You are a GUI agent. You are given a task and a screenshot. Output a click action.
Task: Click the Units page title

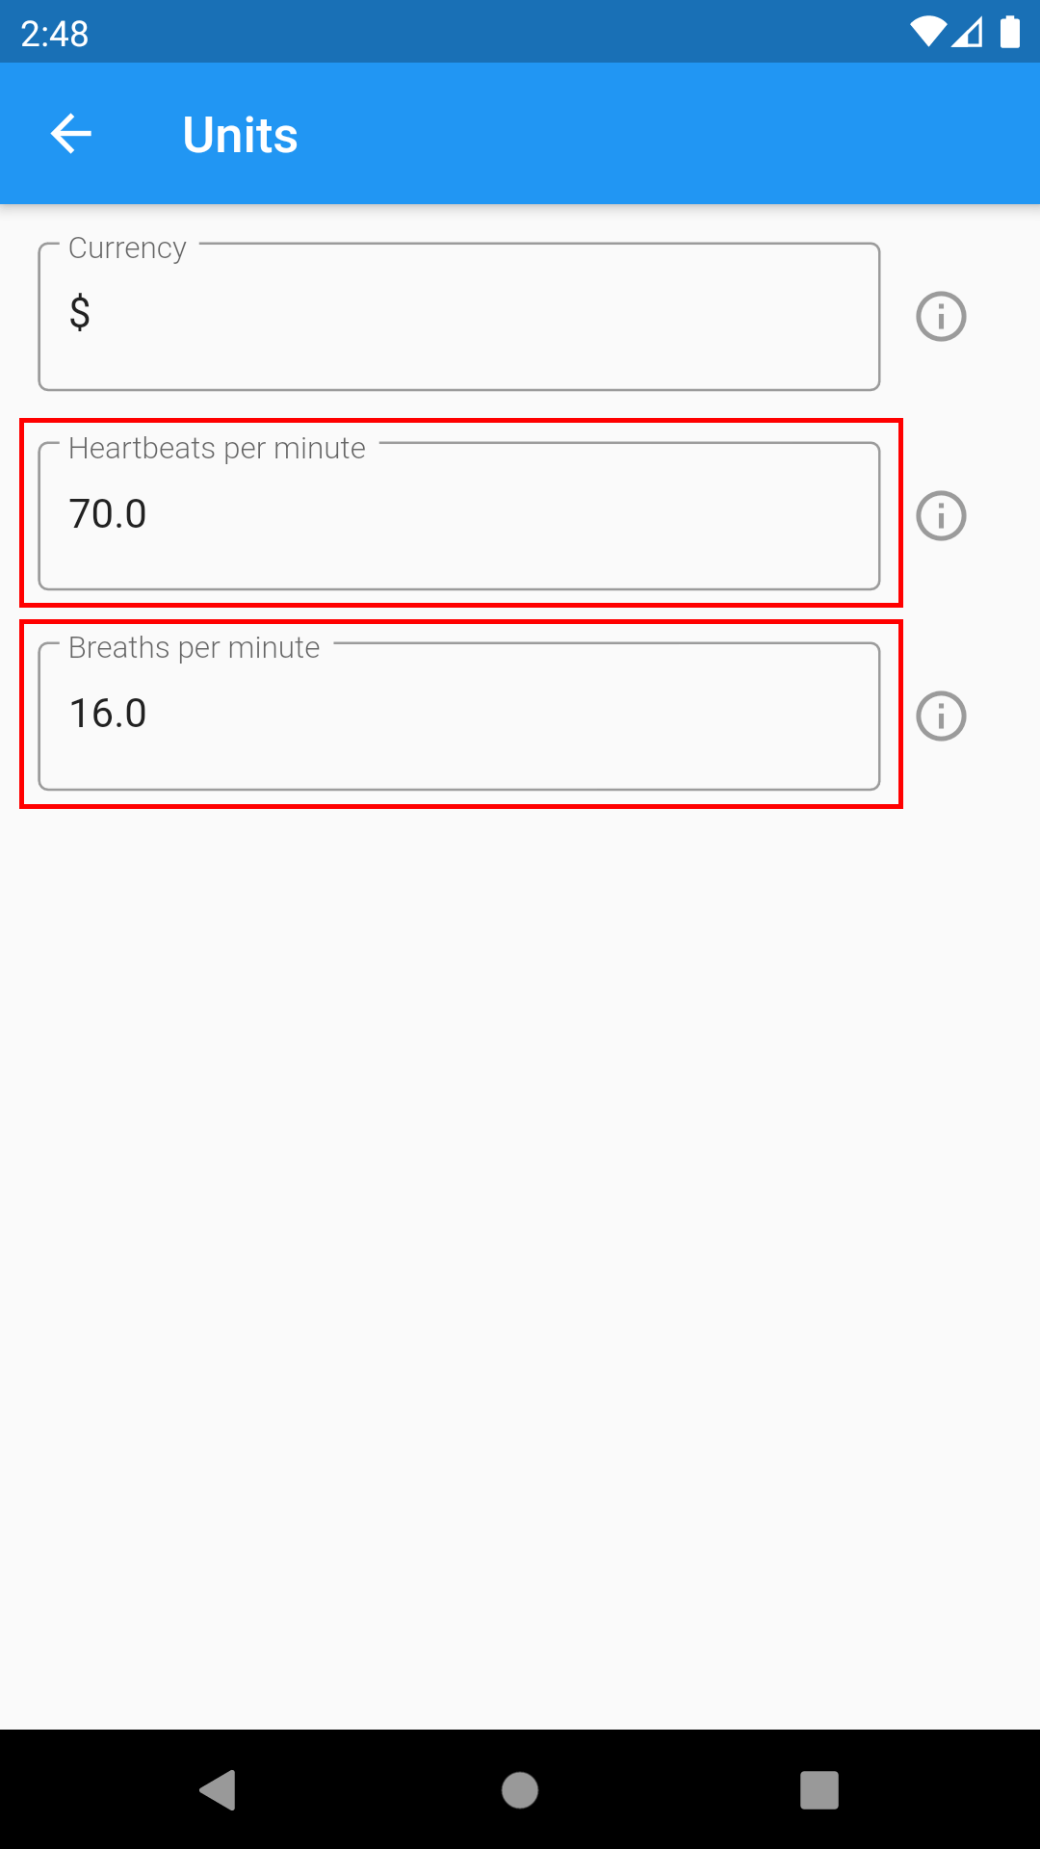240,135
